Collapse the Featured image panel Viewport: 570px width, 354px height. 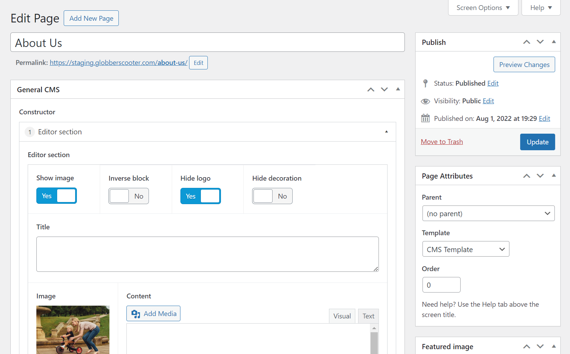click(554, 346)
